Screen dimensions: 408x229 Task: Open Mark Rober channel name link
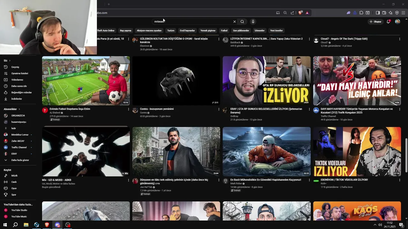[236, 184]
